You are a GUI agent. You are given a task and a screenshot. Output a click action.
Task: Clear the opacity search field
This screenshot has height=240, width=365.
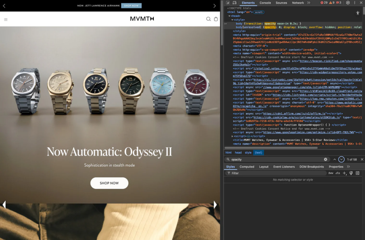325,159
